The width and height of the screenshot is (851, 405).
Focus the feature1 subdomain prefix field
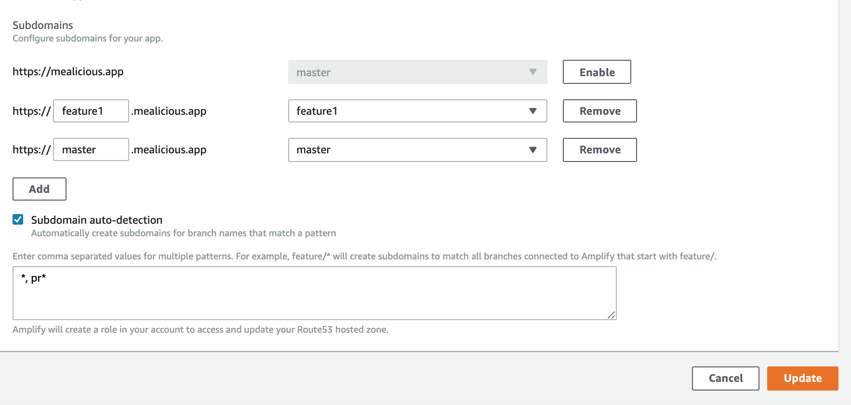click(x=91, y=111)
